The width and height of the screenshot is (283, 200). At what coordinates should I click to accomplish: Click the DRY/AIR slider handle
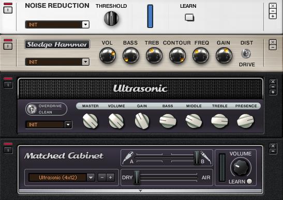(x=137, y=177)
